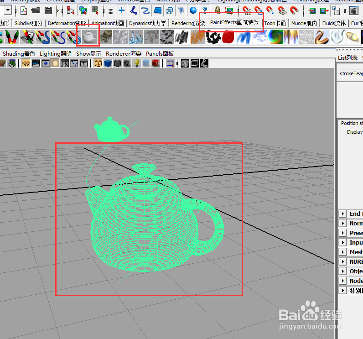The height and width of the screenshot is (339, 363).
Task: Expand the Norm section in Attribute Editor
Action: (x=342, y=223)
